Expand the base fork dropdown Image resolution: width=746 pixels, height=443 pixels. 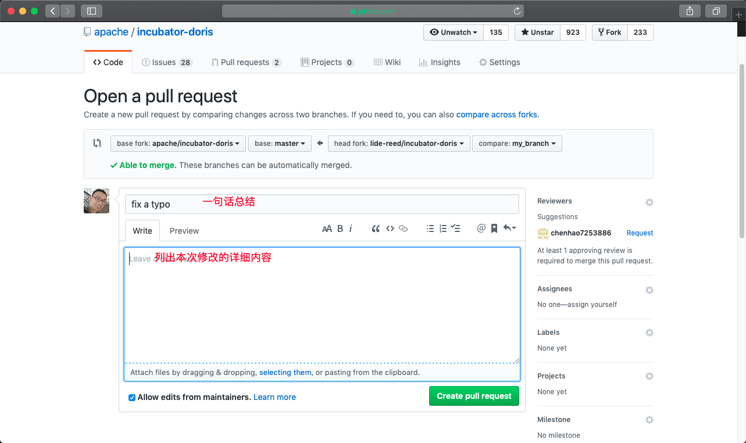178,144
